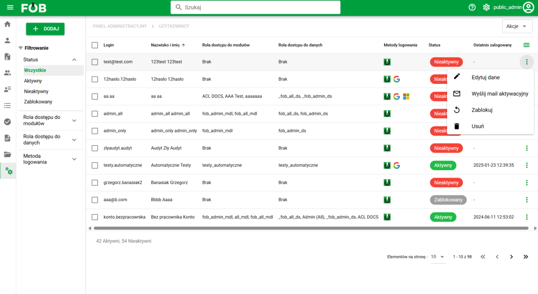Open the hamburger menu icon
The image size is (538, 294).
tap(10, 7)
